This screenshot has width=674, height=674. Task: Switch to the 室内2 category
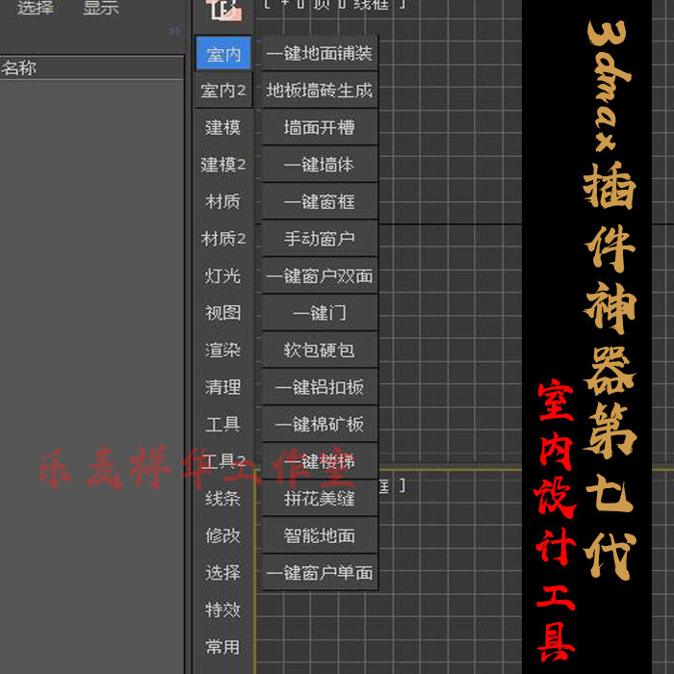(223, 91)
